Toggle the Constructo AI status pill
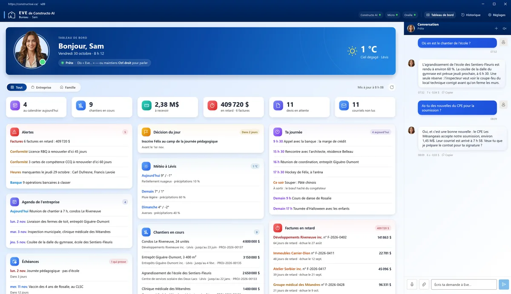The width and height of the screenshot is (511, 294). pos(370,15)
